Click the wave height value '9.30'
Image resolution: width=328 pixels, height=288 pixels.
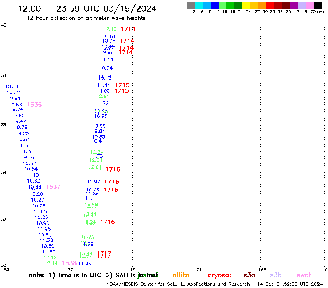26,145
